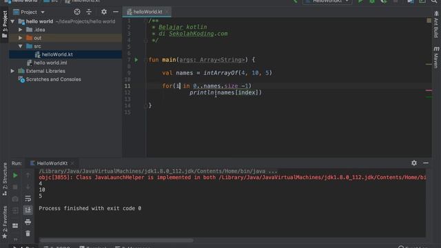Click 'SekolahKoding.com' in comment
The image size is (441, 248).
(198, 34)
